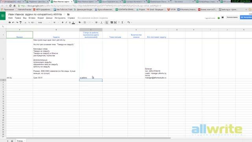The height and width of the screenshot is (142, 252).
Task: Open the Инструменты menu
Action: [x=60, y=18]
